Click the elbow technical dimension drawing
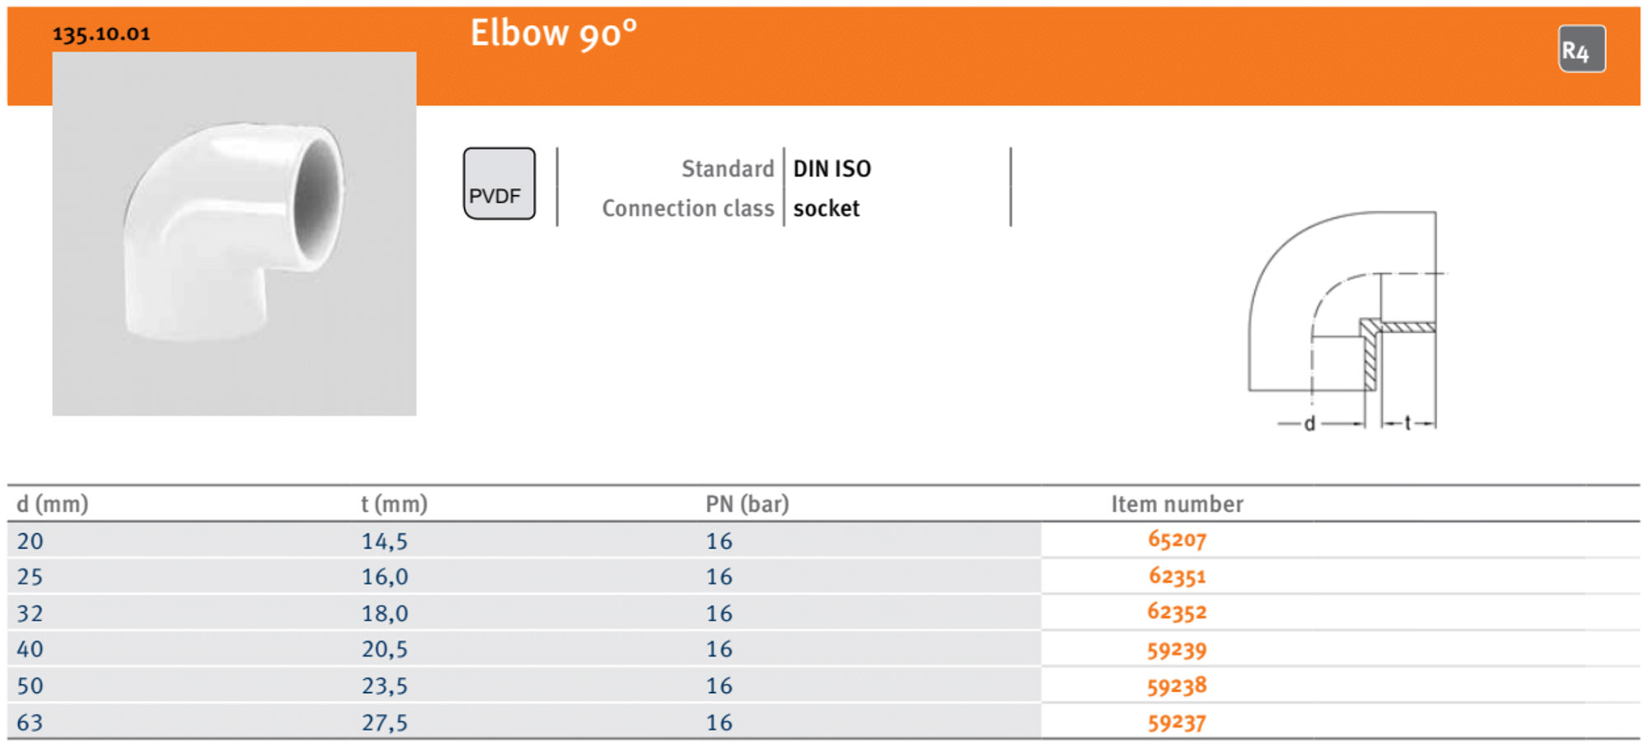Image resolution: width=1648 pixels, height=754 pixels. click(x=1347, y=320)
